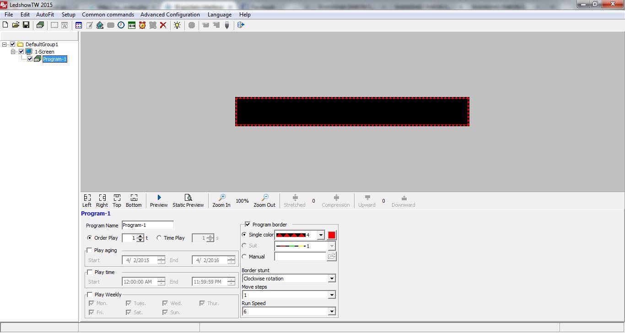Image resolution: width=625 pixels, height=333 pixels.
Task: Click the rounded gray rectangle toolbar icon
Action: click(x=110, y=25)
